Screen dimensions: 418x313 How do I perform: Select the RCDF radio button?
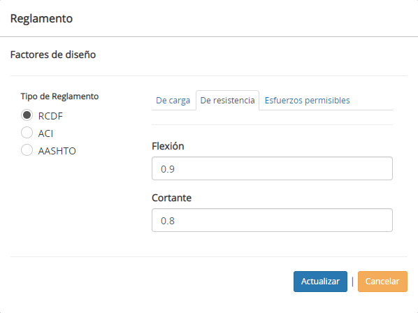click(27, 115)
